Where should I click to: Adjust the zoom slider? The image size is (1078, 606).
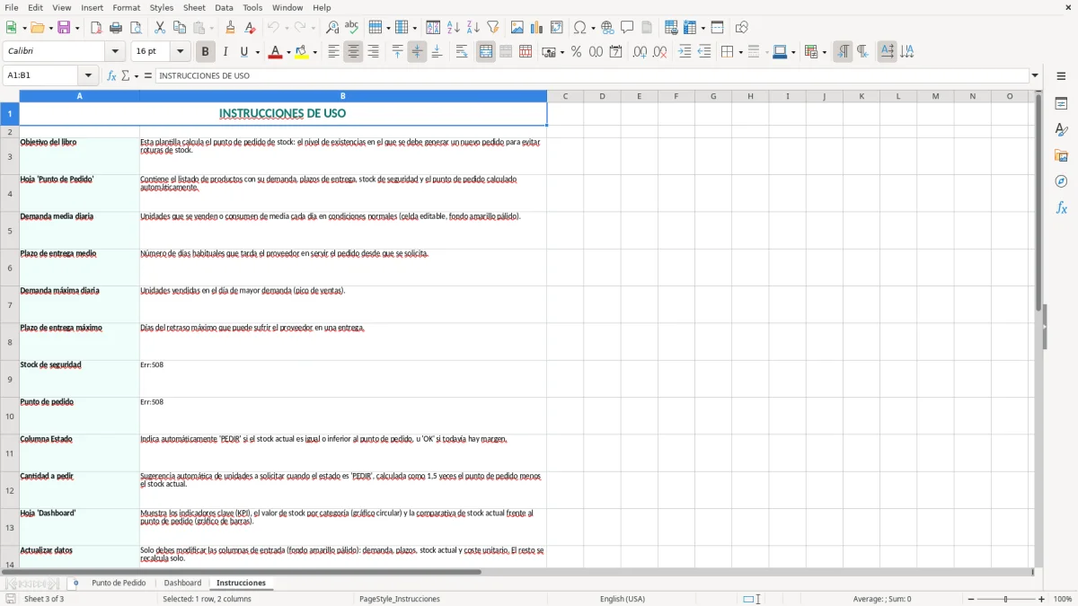click(1006, 599)
